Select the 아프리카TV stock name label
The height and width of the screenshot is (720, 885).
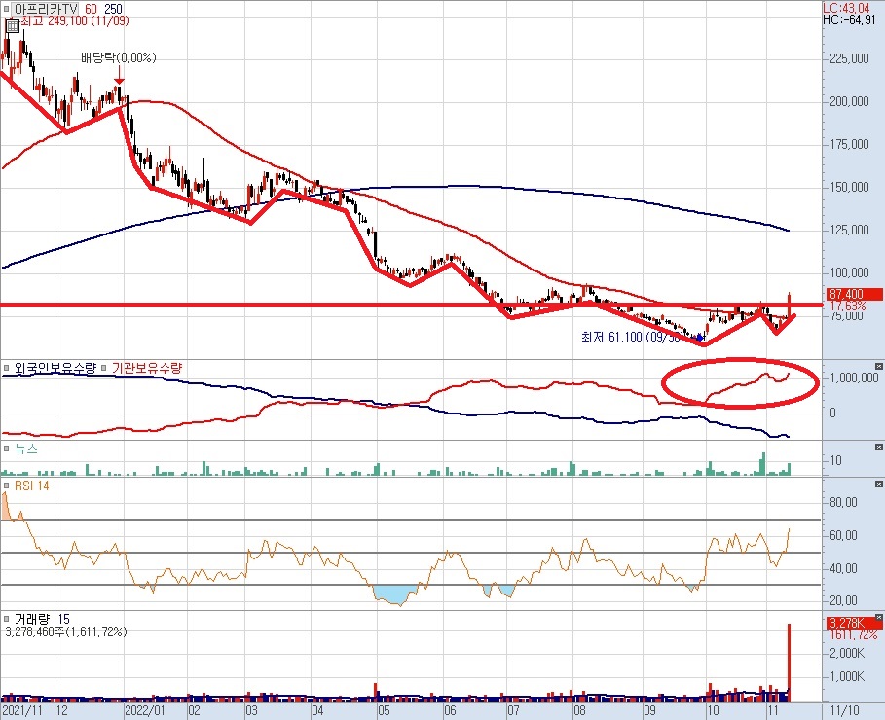46,9
